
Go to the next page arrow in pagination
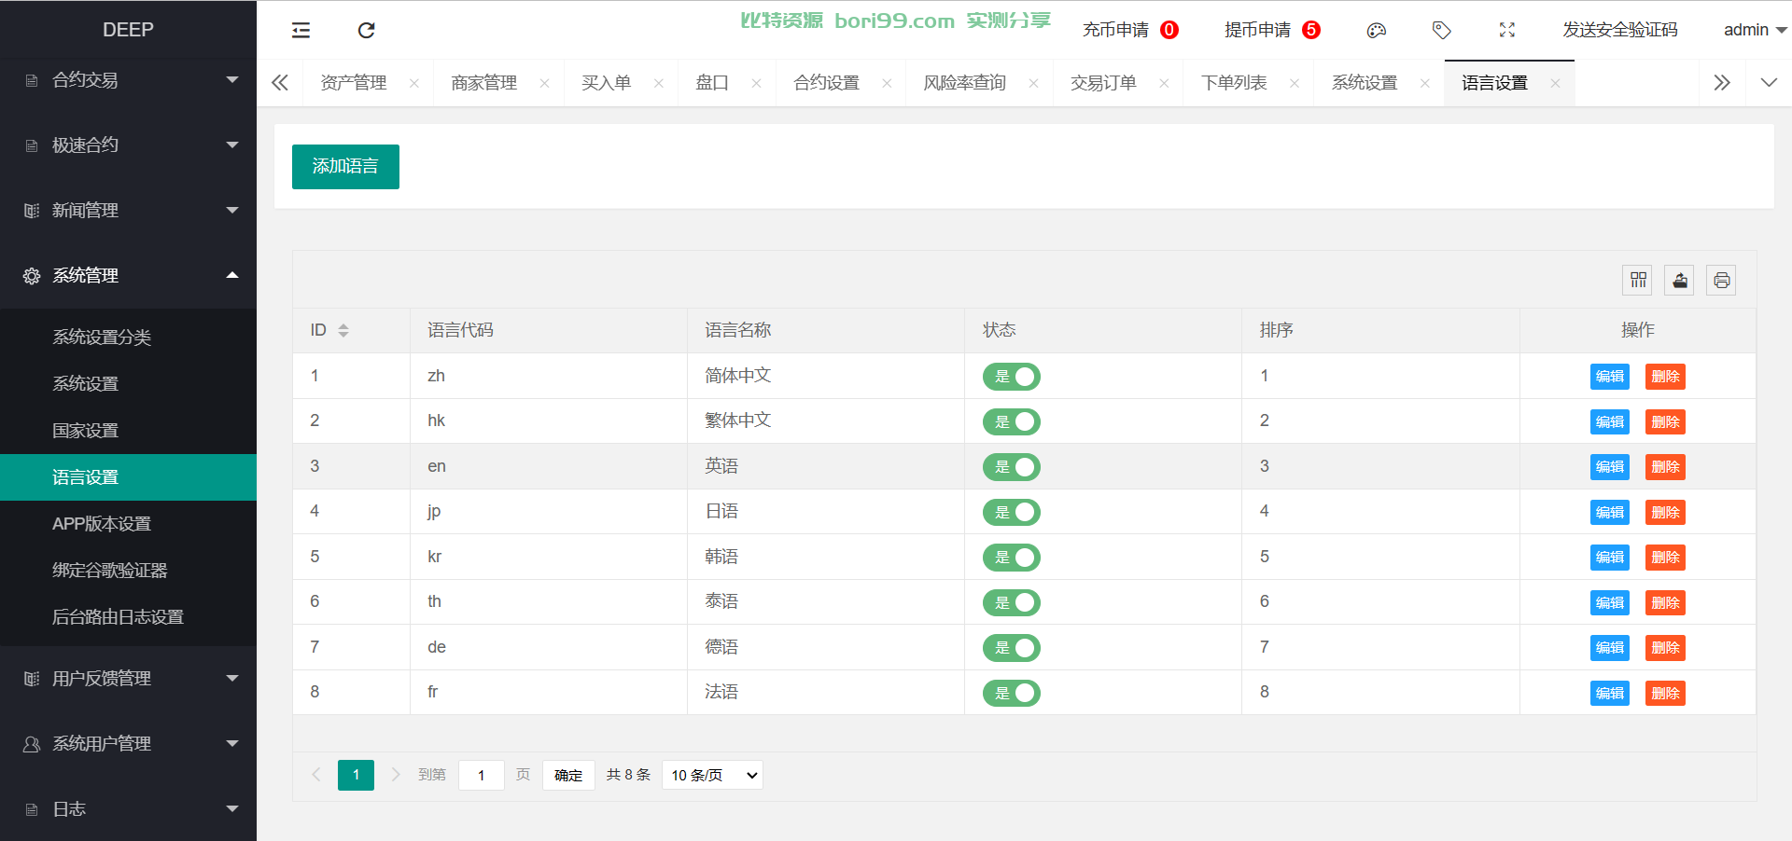(x=396, y=775)
